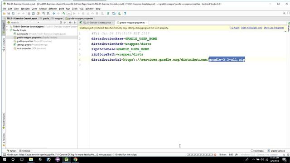The height and width of the screenshot is (163, 290).
Task: Toggle the Structure tool window tab
Action: coord(4,44)
